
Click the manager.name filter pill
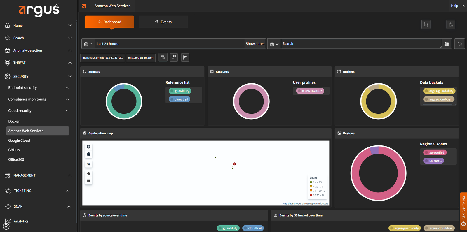coord(102,58)
